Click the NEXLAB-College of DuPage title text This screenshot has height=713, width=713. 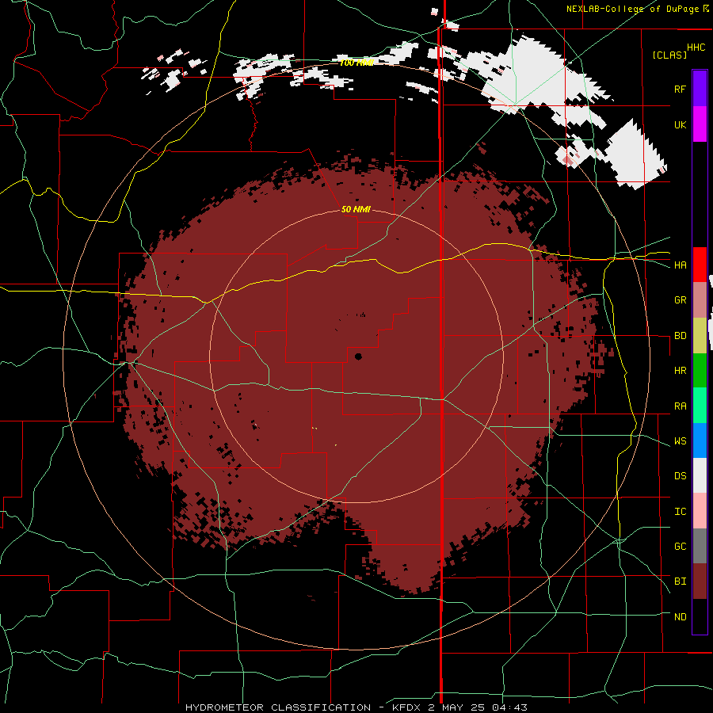[x=632, y=9]
